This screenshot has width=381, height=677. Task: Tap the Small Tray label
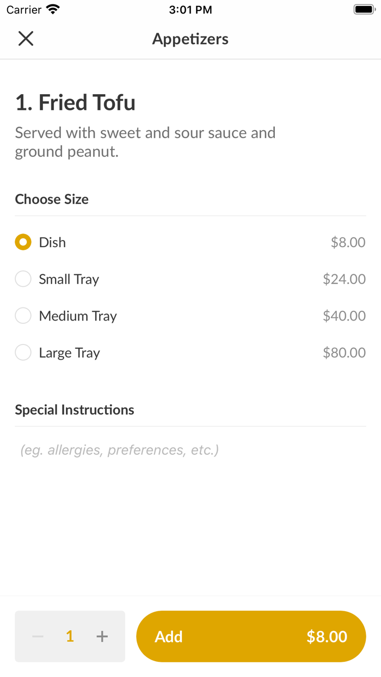pyautogui.click(x=69, y=279)
